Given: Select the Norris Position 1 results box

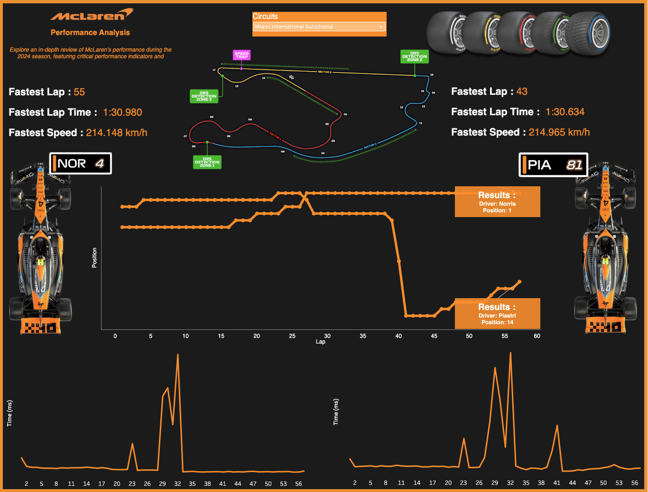Looking at the screenshot, I should 497,202.
